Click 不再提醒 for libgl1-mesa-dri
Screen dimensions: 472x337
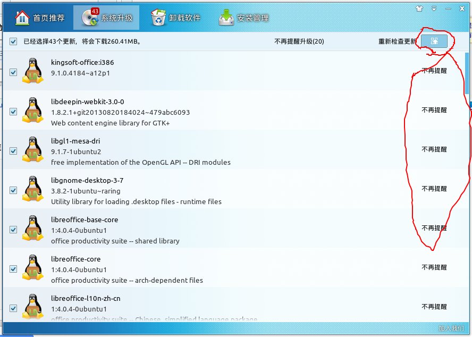[x=434, y=149]
